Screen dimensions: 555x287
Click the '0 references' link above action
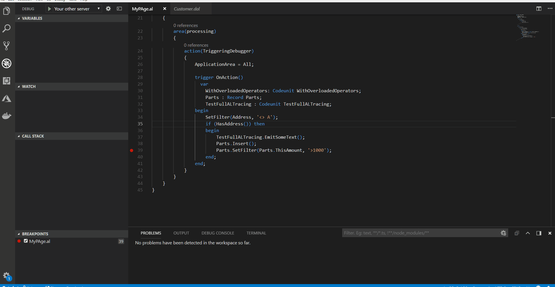[x=196, y=45]
